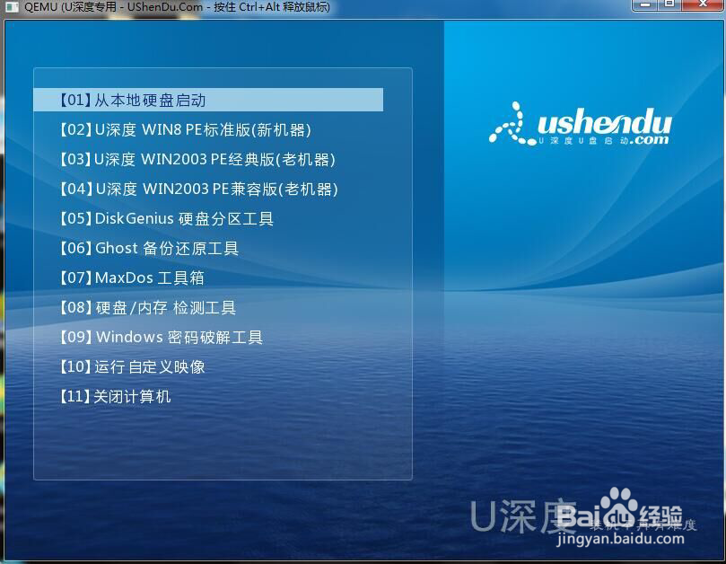
Task: Select 【01】从本地硬盘启动 boot entry
Action: tap(208, 100)
